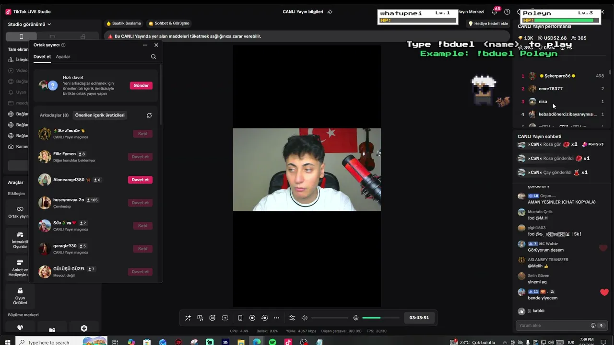Click the Sohbet & Görüşme chip
This screenshot has width=614, height=345.
click(x=169, y=23)
